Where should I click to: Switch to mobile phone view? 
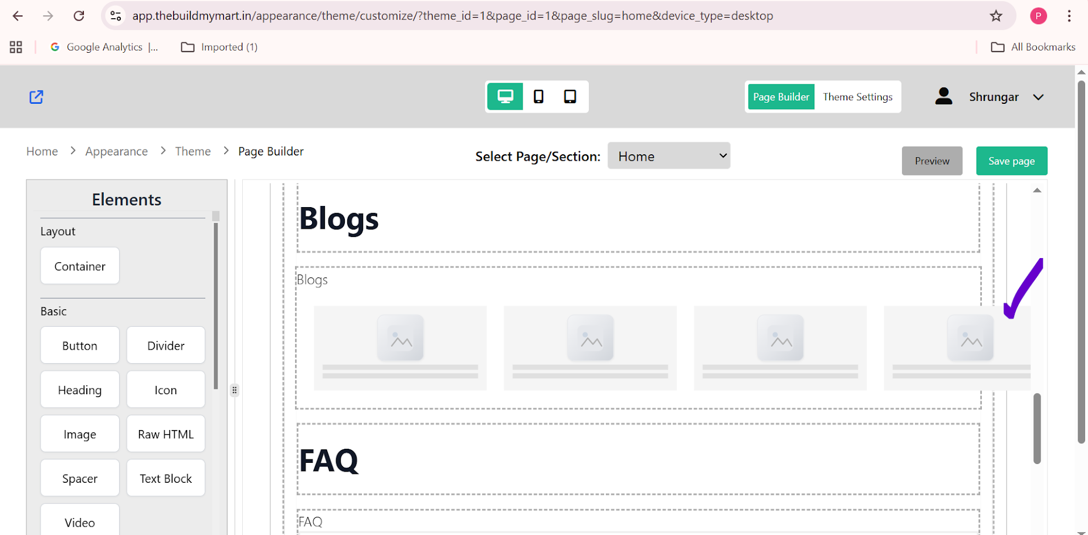coord(538,96)
